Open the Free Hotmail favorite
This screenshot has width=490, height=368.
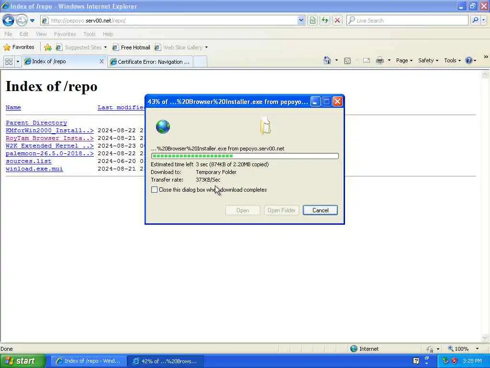click(131, 47)
